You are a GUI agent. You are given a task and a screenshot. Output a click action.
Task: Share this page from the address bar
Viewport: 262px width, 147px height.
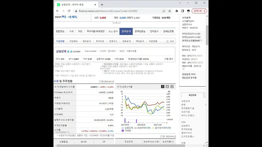click(164, 11)
